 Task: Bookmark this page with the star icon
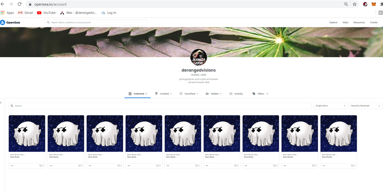(x=355, y=4)
